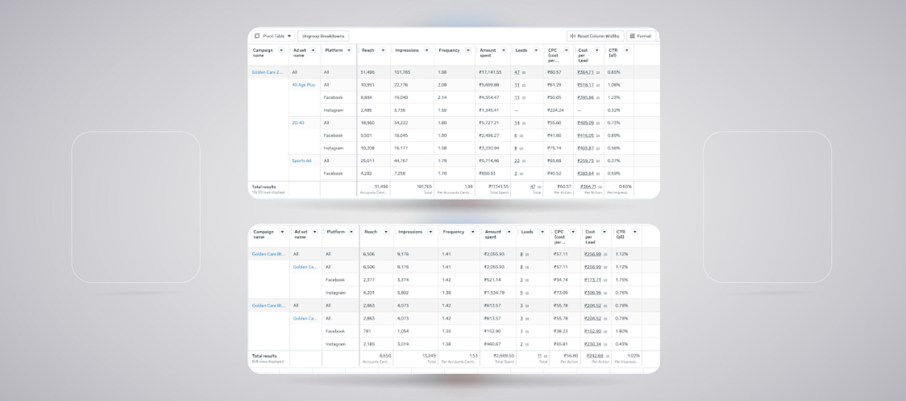The height and width of the screenshot is (401, 906).
Task: Open Impressions column arrow in top table
Action: click(427, 50)
